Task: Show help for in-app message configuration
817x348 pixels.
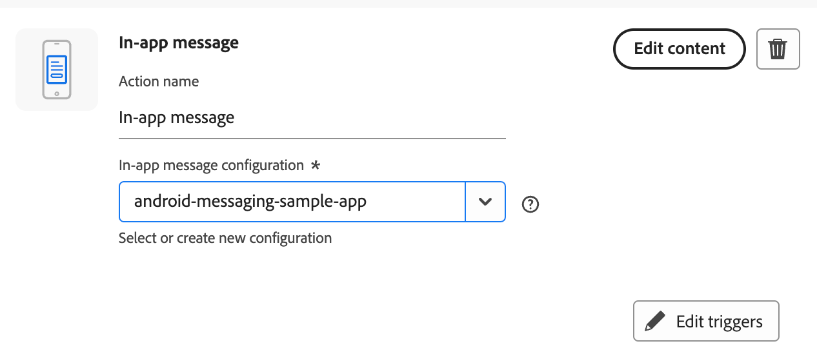Action: (530, 204)
